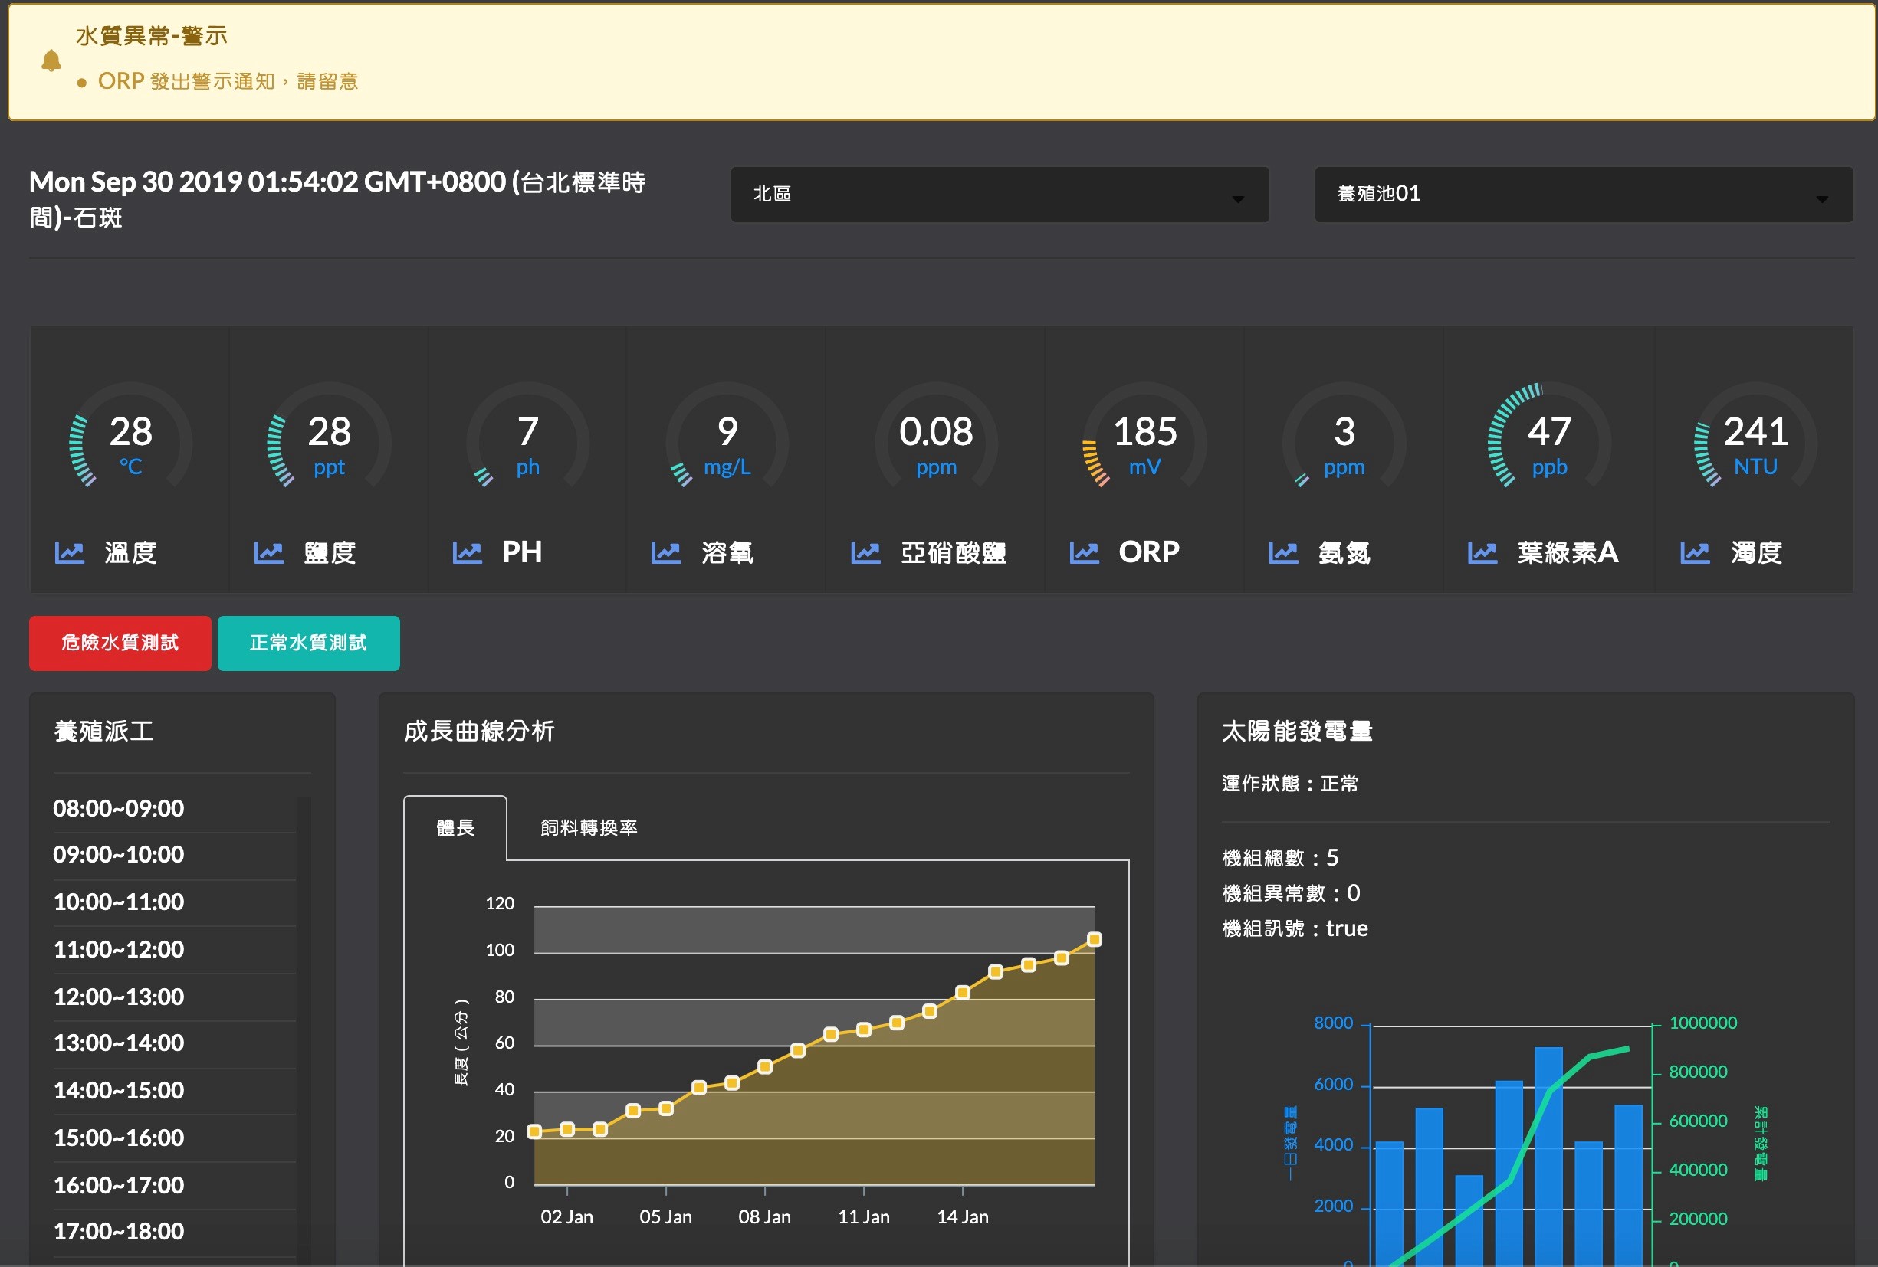Screen dimensions: 1878x1267
Task: Select the 11:00~12:00 schedule slot
Action: point(175,950)
